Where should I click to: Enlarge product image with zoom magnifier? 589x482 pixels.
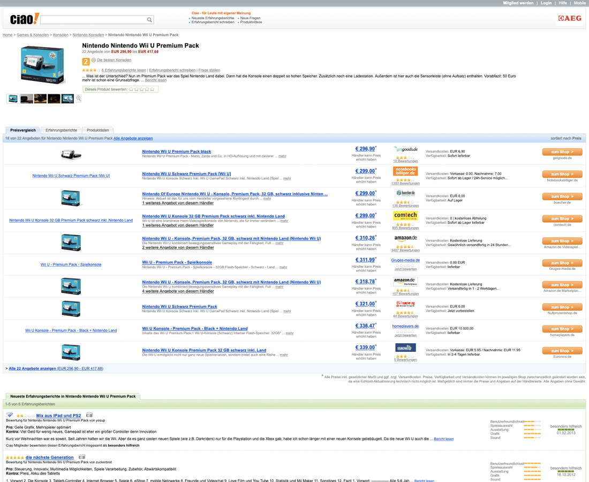tap(79, 99)
